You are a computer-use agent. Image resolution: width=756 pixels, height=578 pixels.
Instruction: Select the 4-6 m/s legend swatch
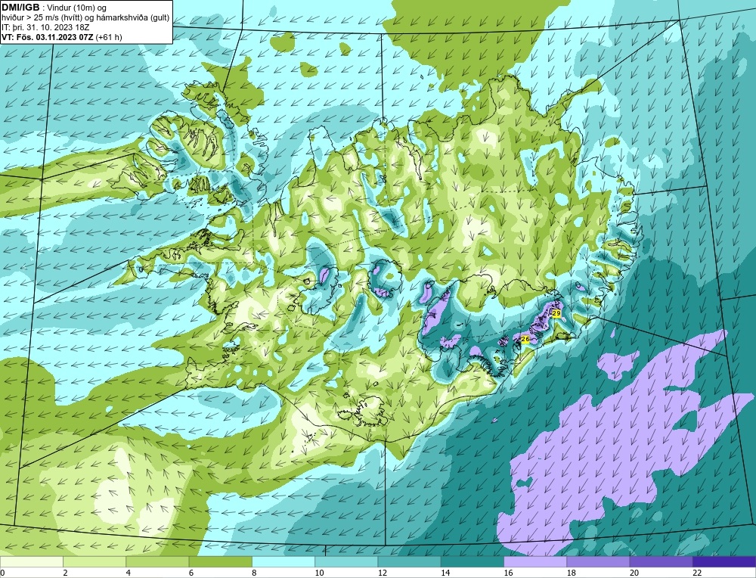click(x=157, y=561)
